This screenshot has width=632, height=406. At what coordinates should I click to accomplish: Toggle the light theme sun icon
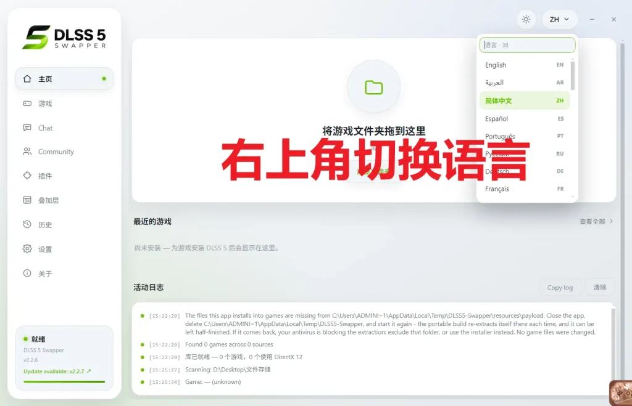click(526, 19)
